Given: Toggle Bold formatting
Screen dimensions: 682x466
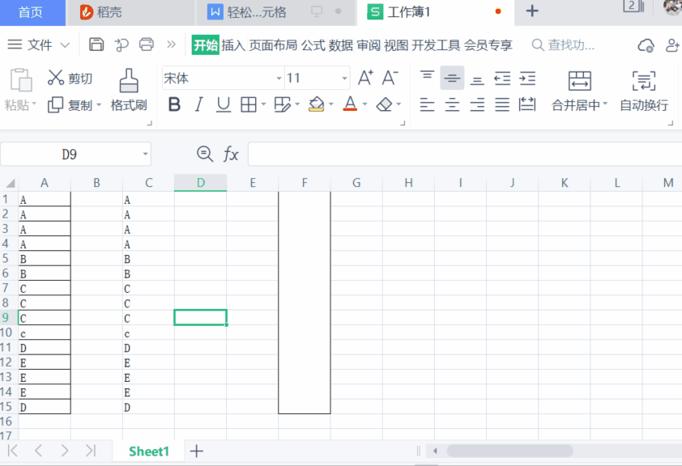Looking at the screenshot, I should (174, 104).
